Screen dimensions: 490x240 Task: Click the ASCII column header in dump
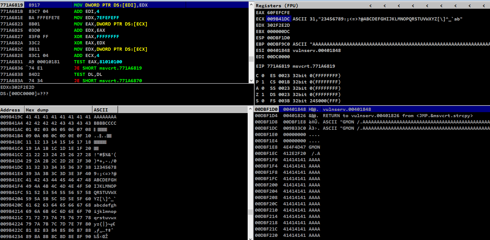[105, 110]
